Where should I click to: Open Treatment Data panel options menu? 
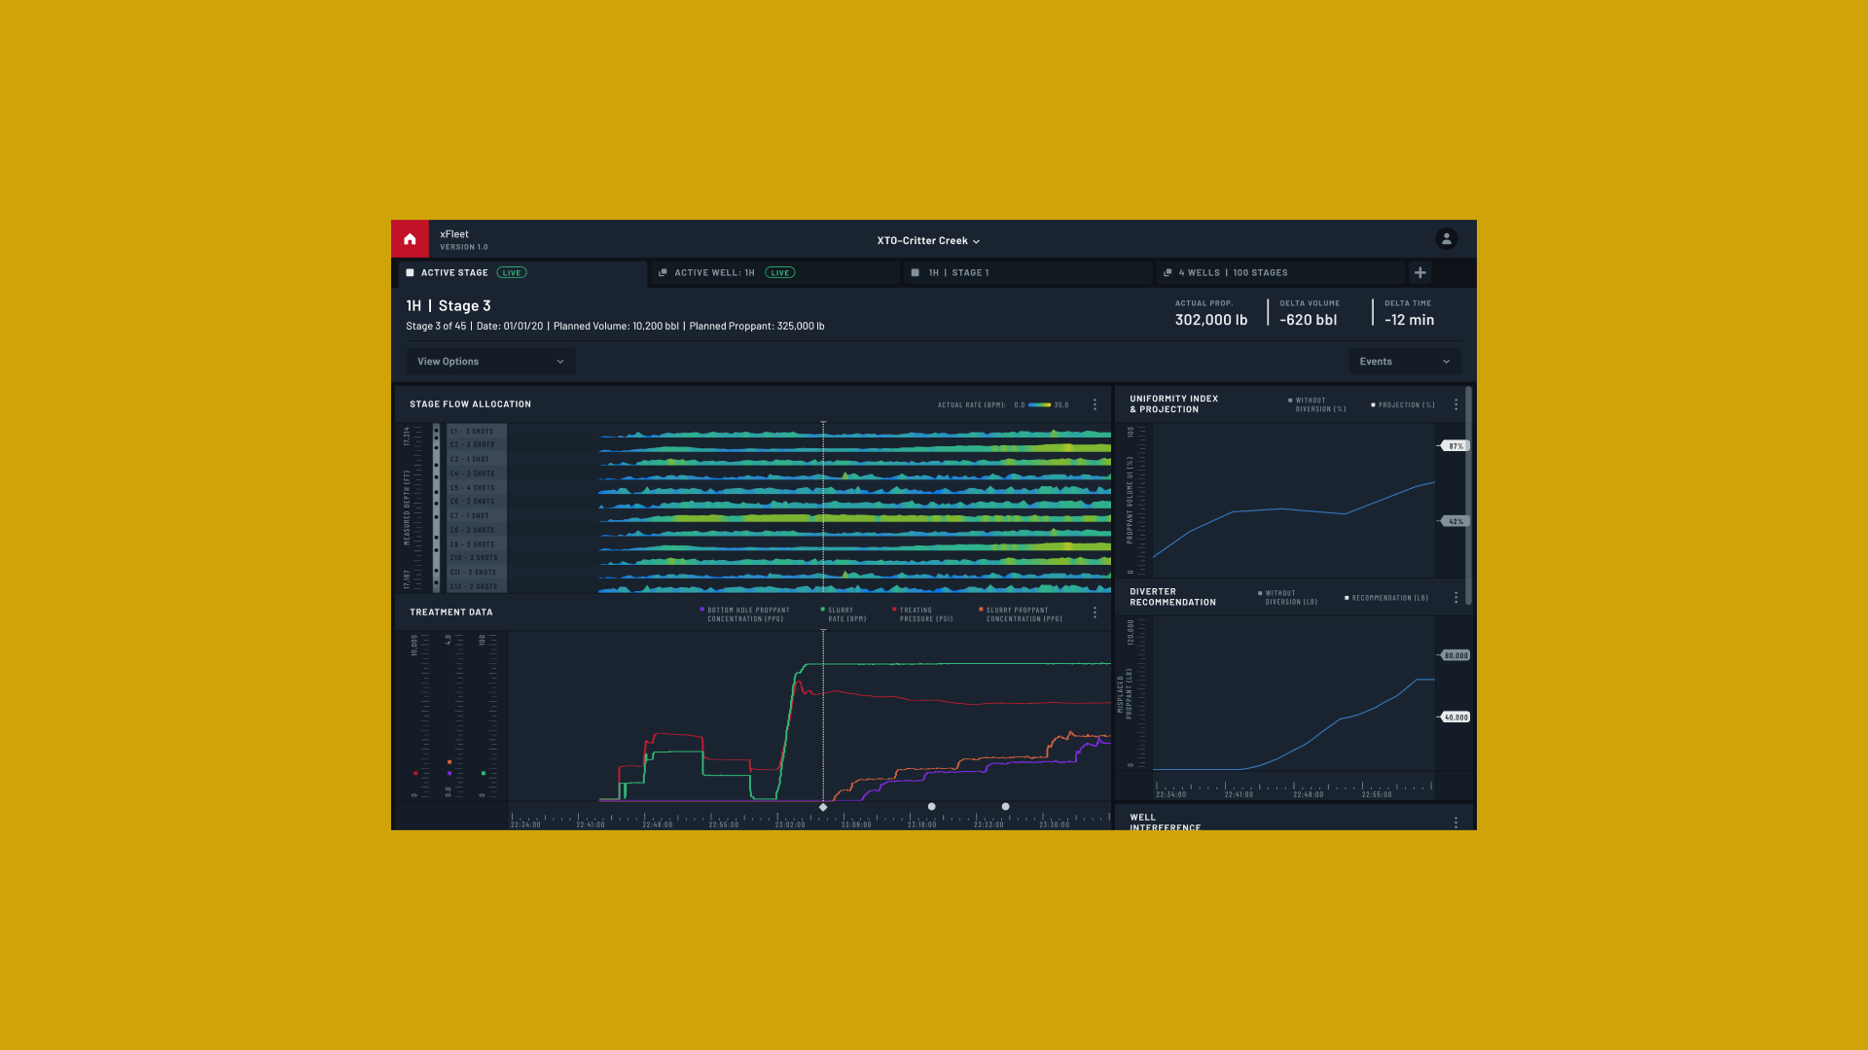(x=1095, y=612)
